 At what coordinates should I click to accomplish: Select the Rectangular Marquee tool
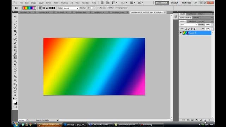coord(15,20)
